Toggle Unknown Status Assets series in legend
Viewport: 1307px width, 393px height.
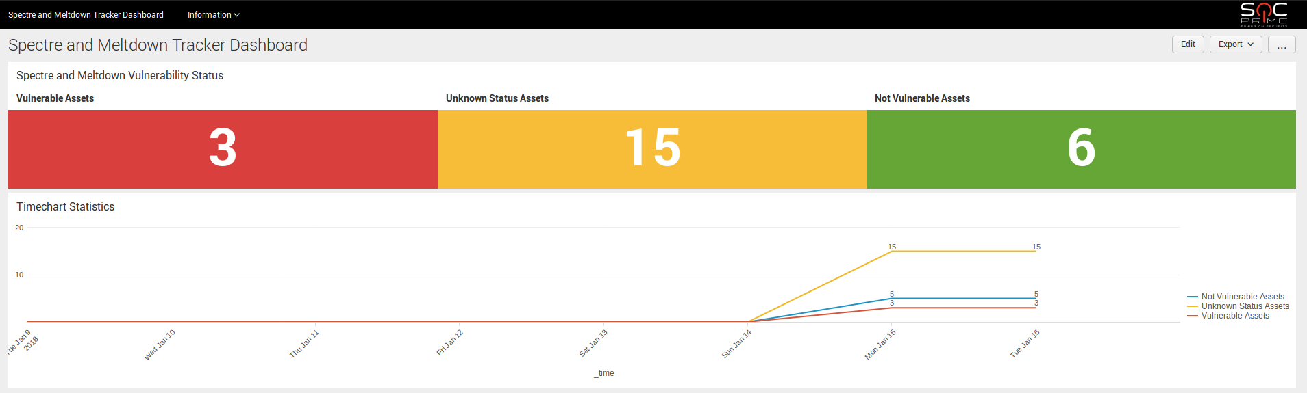point(1245,306)
